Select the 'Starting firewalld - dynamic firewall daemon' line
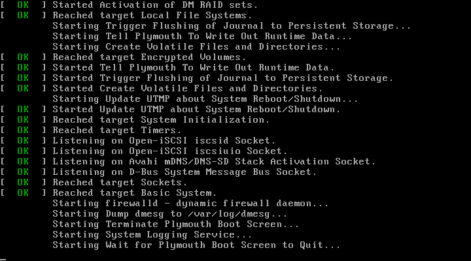 [190, 204]
